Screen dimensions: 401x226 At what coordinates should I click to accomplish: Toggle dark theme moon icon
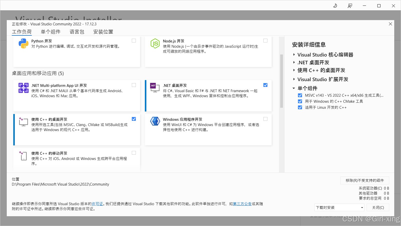coord(335,6)
